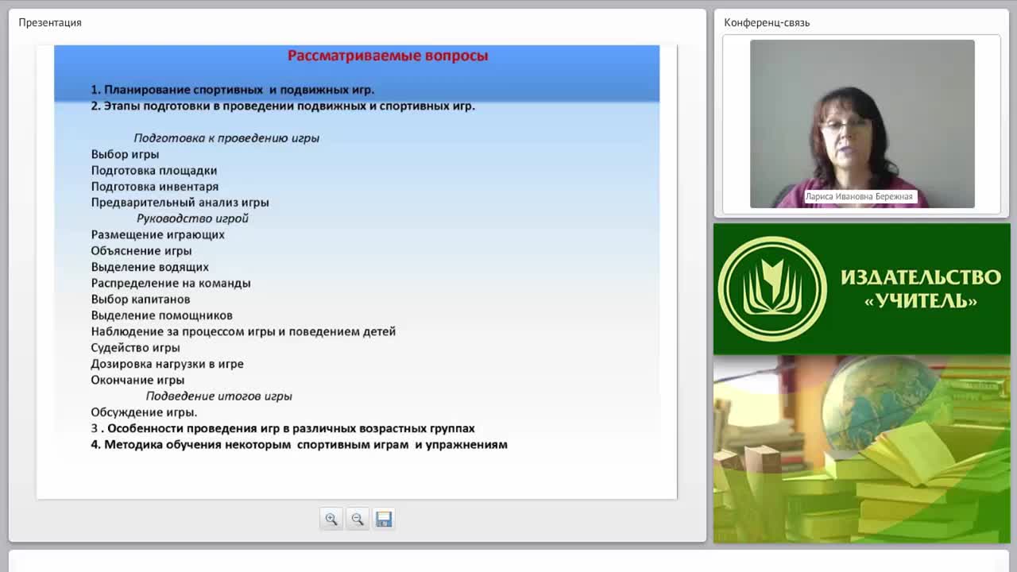Click the line Выделение помощников
1017x572 pixels.
pyautogui.click(x=161, y=315)
